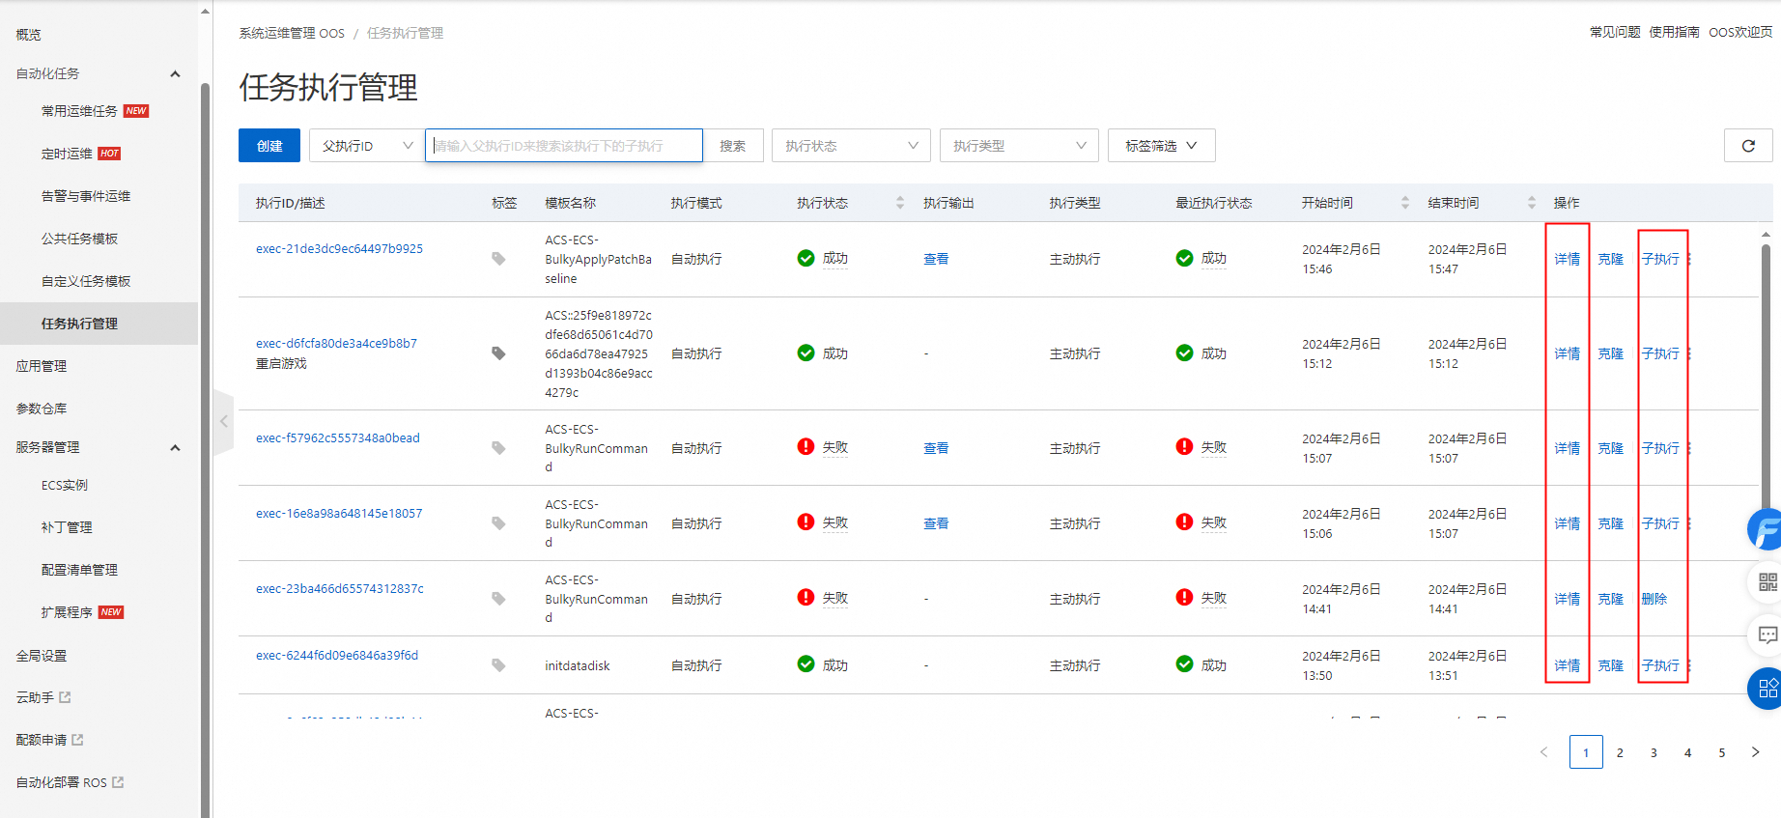Click external link icon next to 云助手

click(x=65, y=697)
